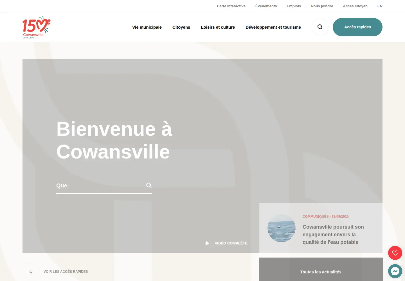Click VOIR LES ACCÈS RAPIDES link
The width and height of the screenshot is (405, 281).
tap(66, 272)
